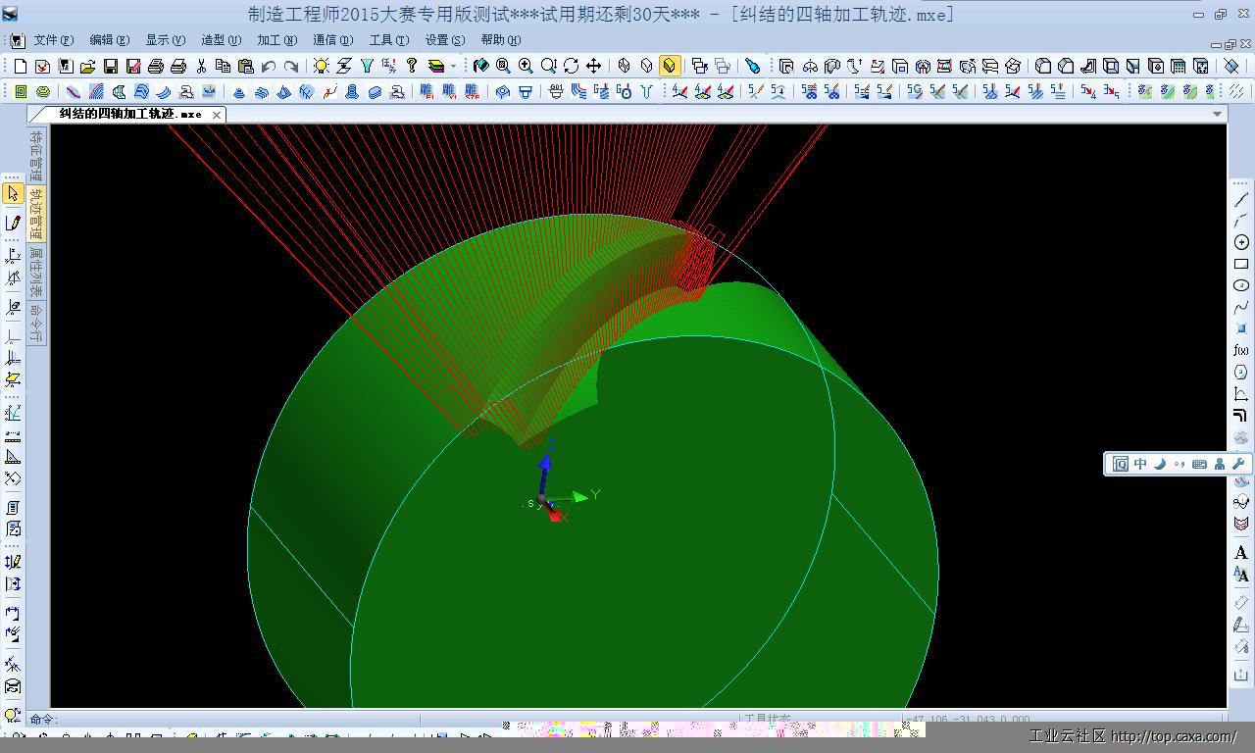Select the ellipse drawing tool

pyautogui.click(x=1241, y=285)
